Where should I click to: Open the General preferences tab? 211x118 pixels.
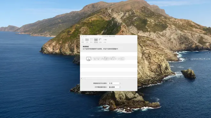(x=82, y=40)
